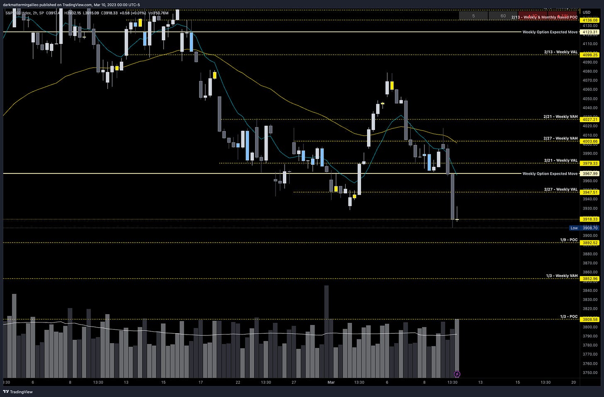Click the 2/13 Weekly & Monthly Naked POC label

click(544, 17)
